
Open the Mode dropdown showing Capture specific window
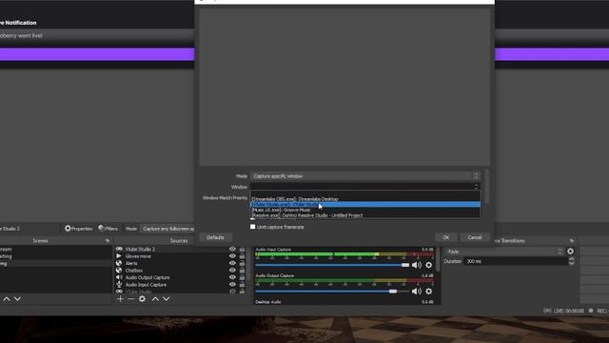(x=364, y=176)
